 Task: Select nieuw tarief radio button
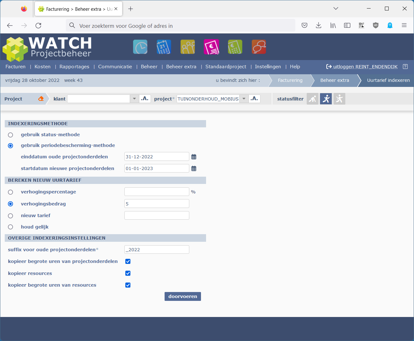pyautogui.click(x=10, y=216)
